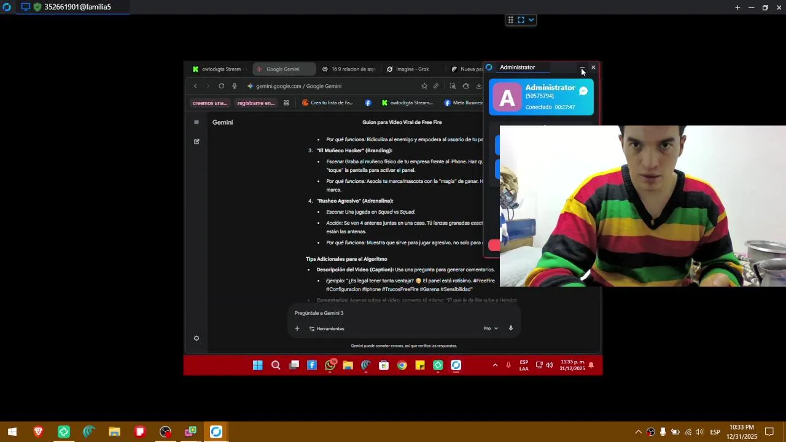Click remote Windows 11 Start button
Screen dimensions: 786x442
(258, 365)
